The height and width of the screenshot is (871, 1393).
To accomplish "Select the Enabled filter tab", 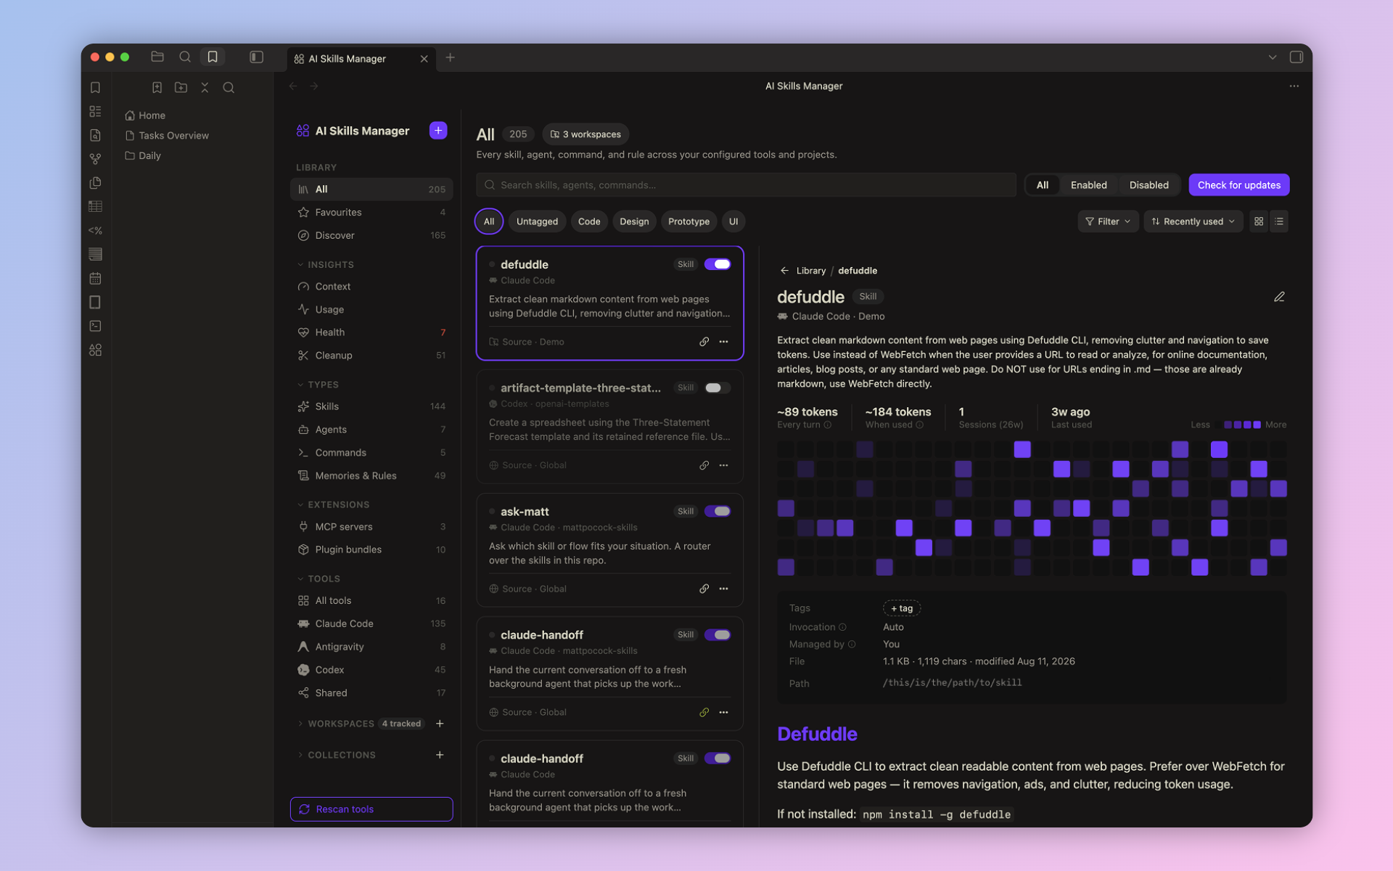I will pyautogui.click(x=1088, y=185).
